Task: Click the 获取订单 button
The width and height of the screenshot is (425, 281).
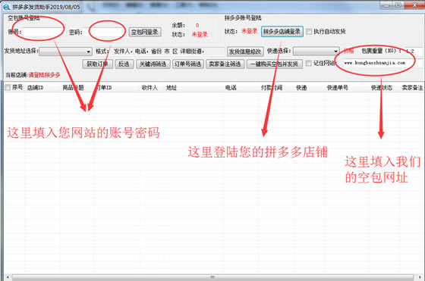Action: (97, 64)
